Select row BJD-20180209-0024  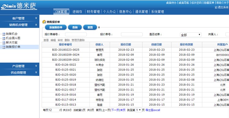coord(135,55)
